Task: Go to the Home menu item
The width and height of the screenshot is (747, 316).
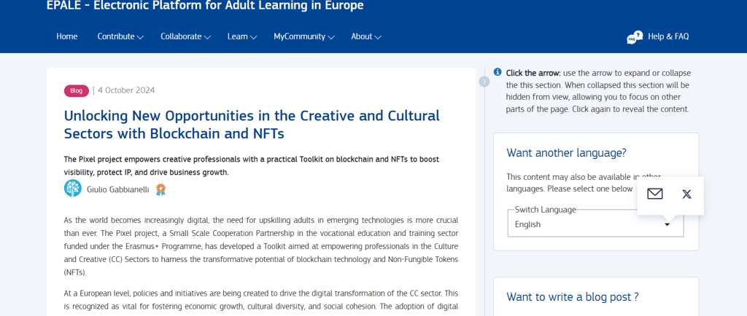Action: 66,36
